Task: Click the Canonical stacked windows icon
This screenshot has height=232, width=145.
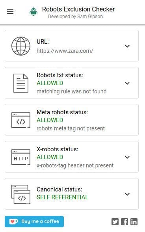Action: [x=21, y=194]
